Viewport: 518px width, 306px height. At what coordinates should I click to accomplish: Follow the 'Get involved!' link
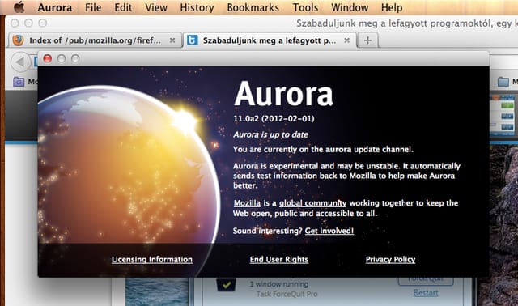pos(329,231)
